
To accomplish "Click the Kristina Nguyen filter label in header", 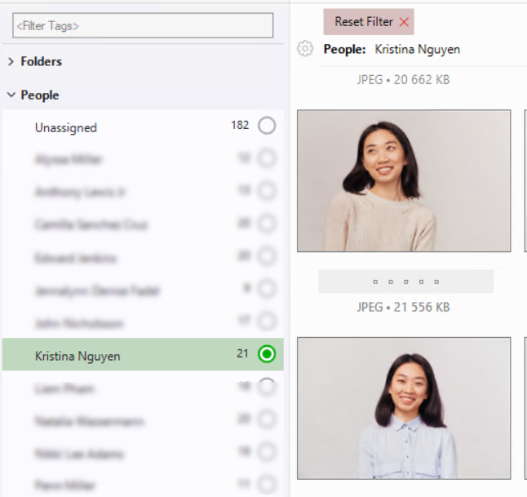I will (x=417, y=49).
